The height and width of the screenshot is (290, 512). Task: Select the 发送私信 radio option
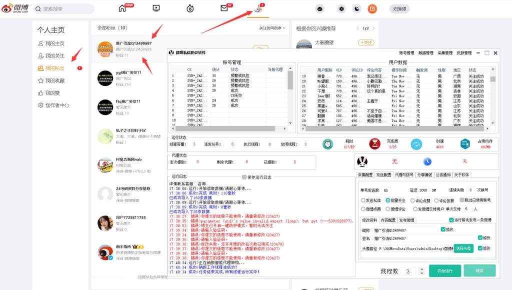pyautogui.click(x=363, y=200)
